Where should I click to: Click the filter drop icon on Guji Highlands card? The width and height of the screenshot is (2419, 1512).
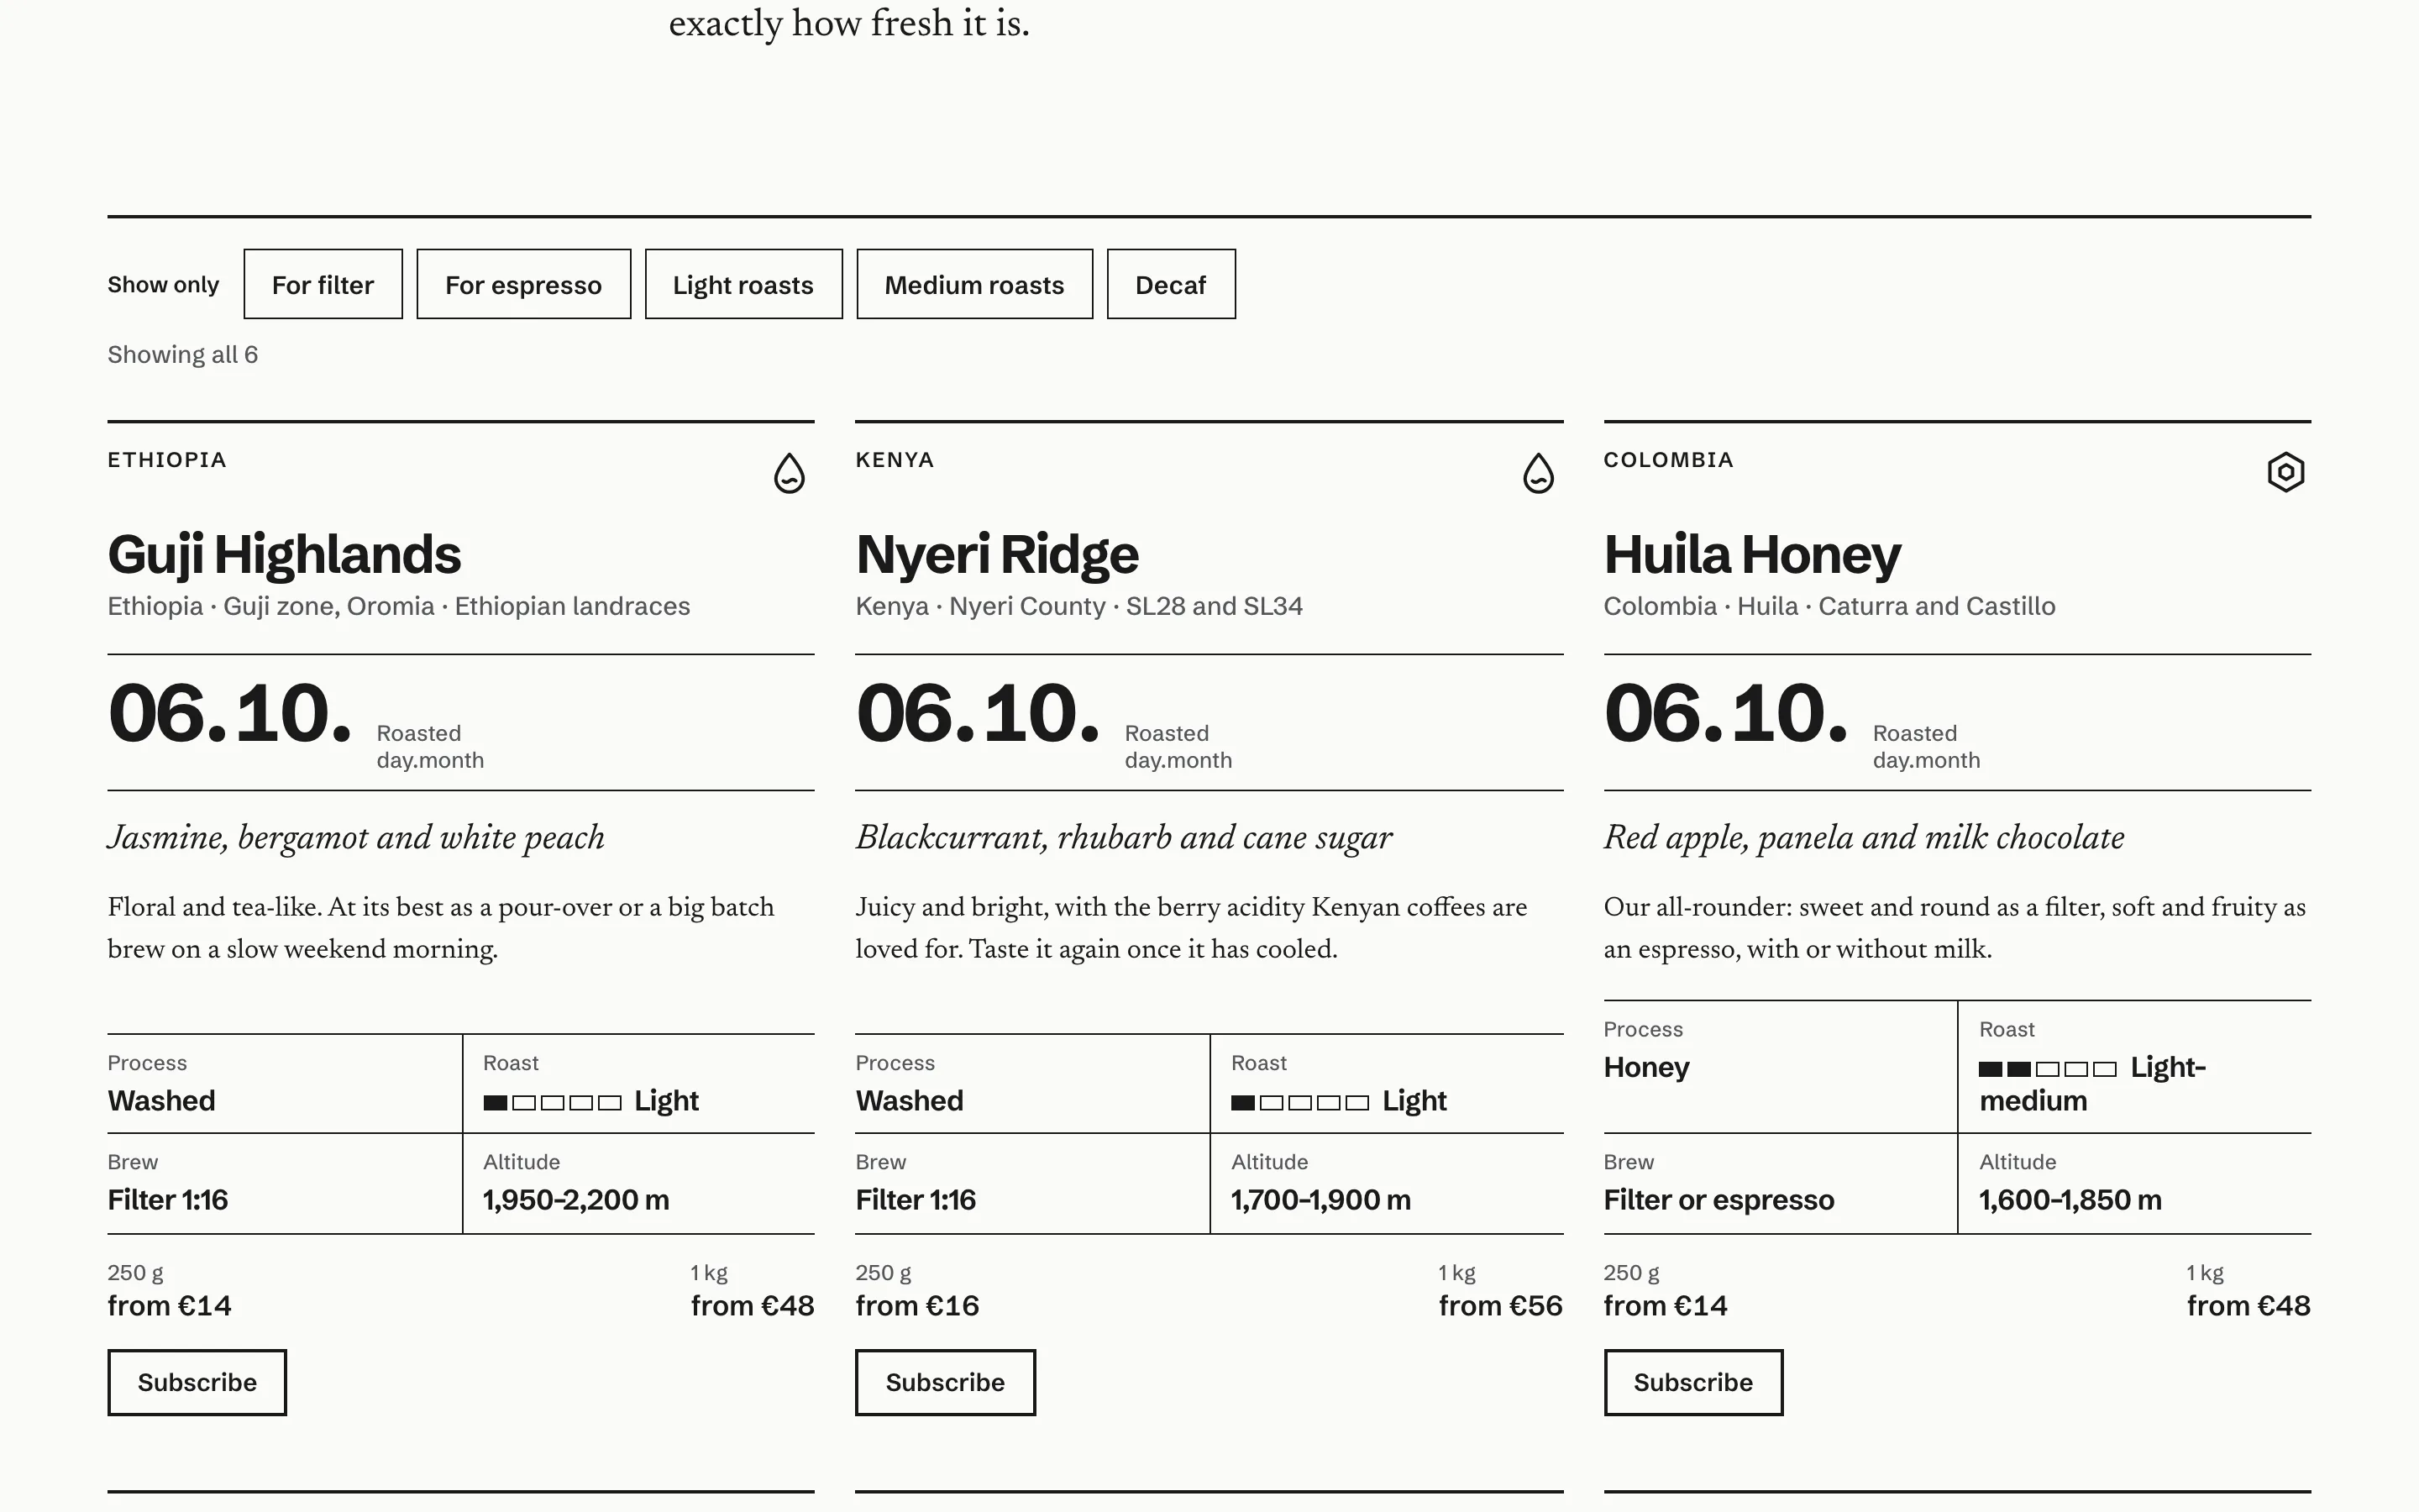789,473
